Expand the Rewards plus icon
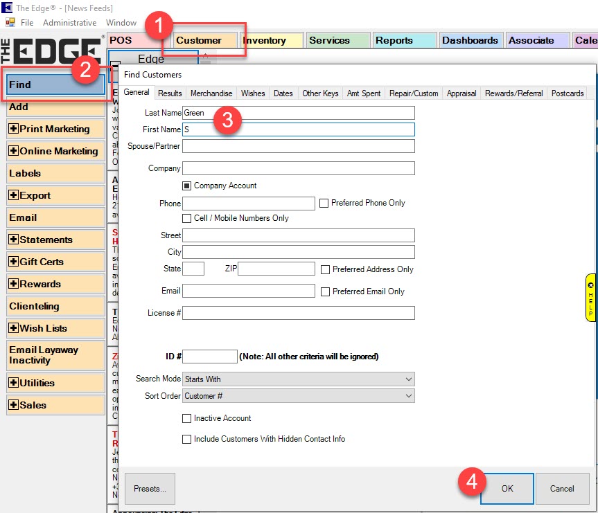The width and height of the screenshot is (598, 513). click(13, 284)
